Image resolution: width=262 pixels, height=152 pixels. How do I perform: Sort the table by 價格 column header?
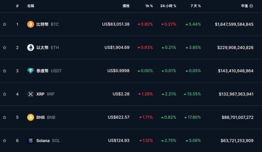click(126, 6)
